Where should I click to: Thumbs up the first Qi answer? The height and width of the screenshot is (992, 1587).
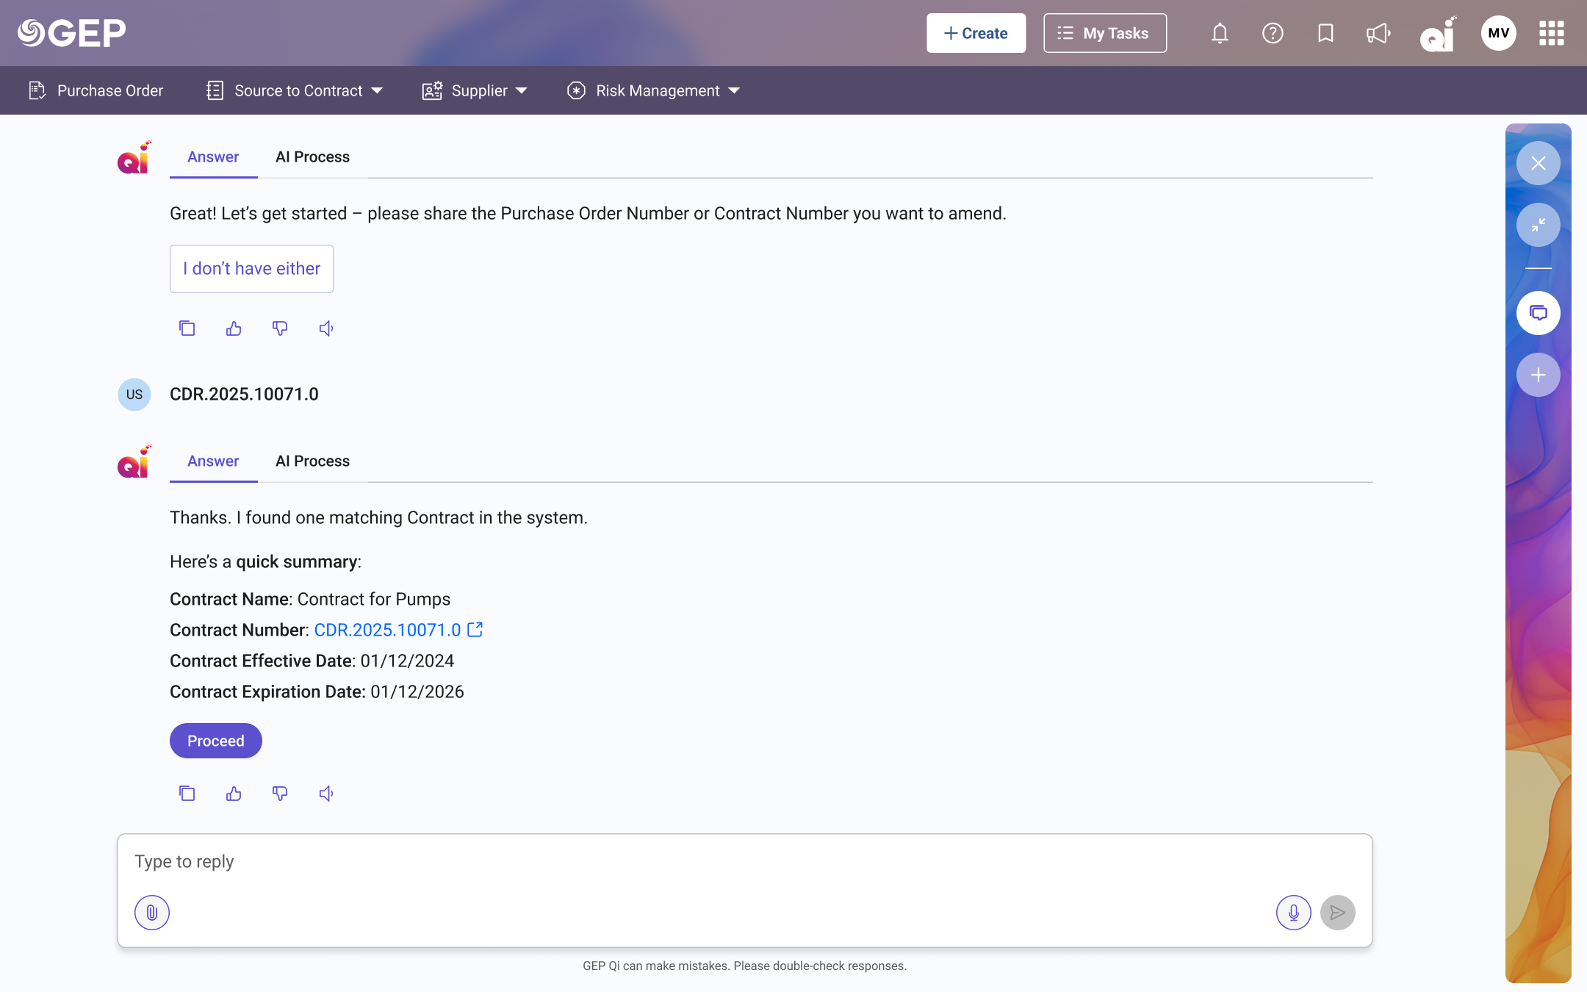234,328
